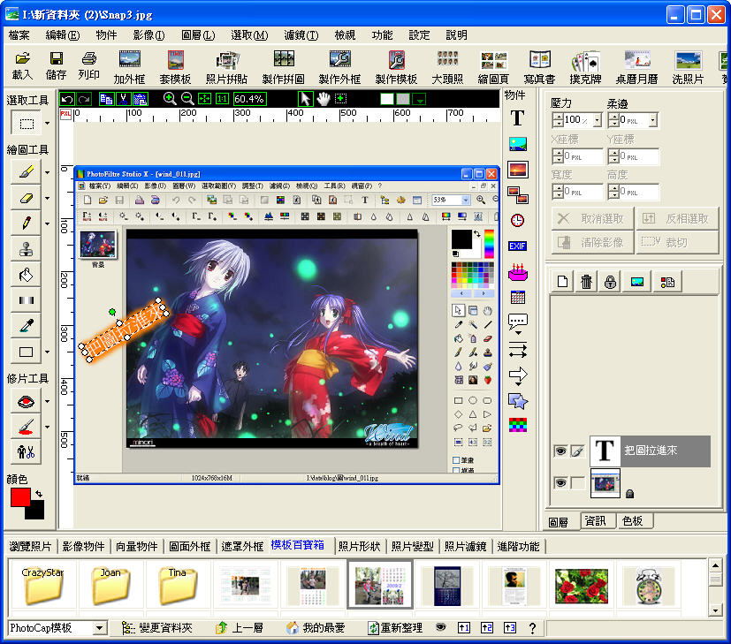731x644 pixels.
Task: Set zoom to 1:1 actual size
Action: (222, 99)
